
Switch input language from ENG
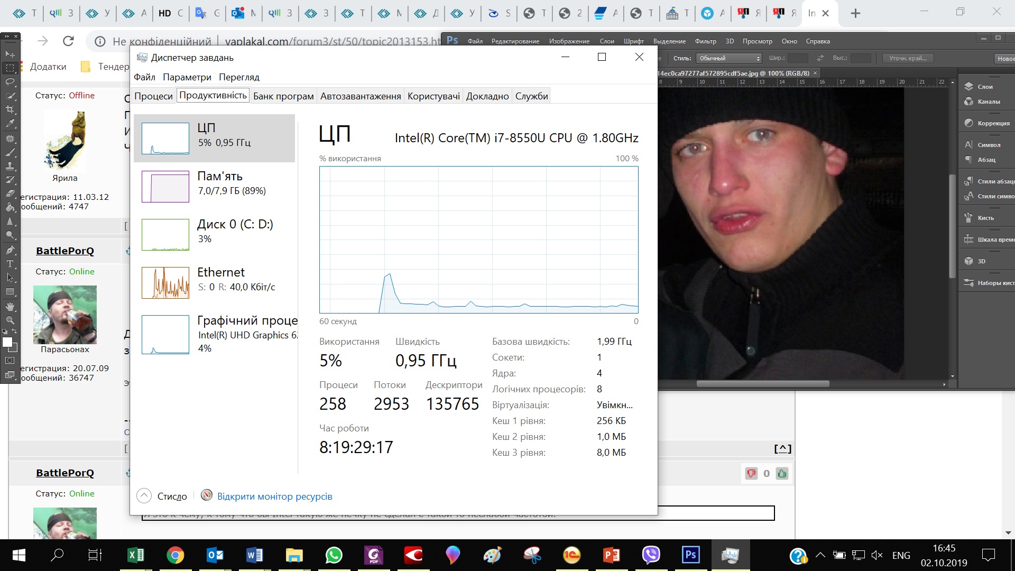tap(901, 555)
